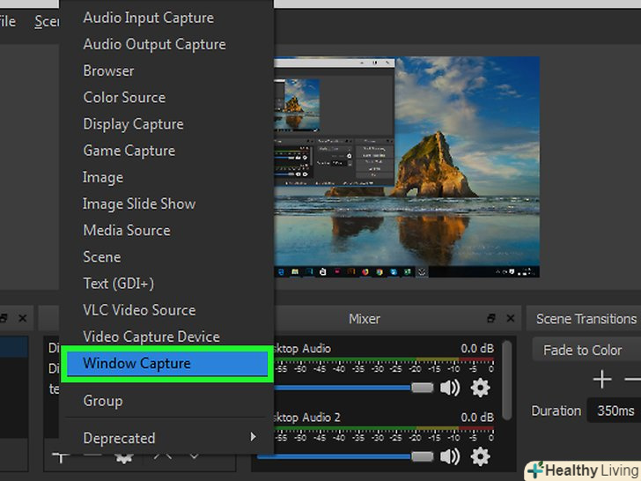Select Window Capture from the source menu
This screenshot has height=481, width=641.
(167, 363)
